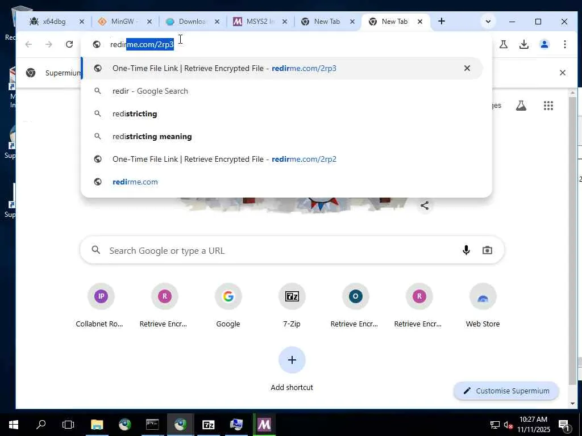582x436 pixels.
Task: Close the MinGW tab
Action: coord(149,22)
